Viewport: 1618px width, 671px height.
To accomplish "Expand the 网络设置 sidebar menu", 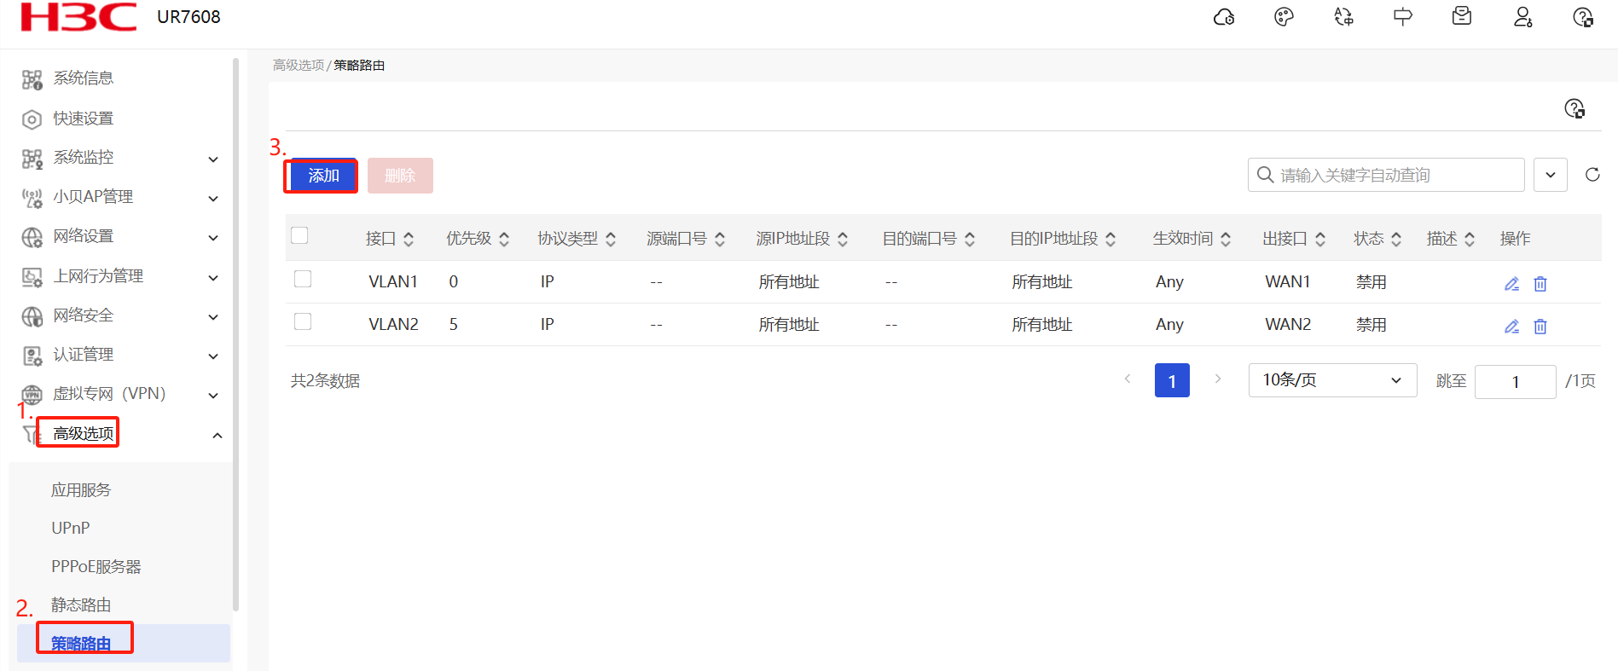I will point(119,236).
